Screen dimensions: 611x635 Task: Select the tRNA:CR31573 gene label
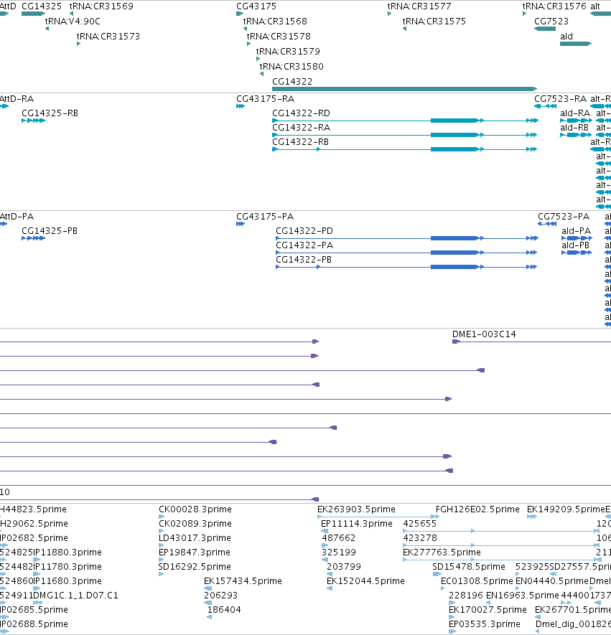tap(108, 37)
